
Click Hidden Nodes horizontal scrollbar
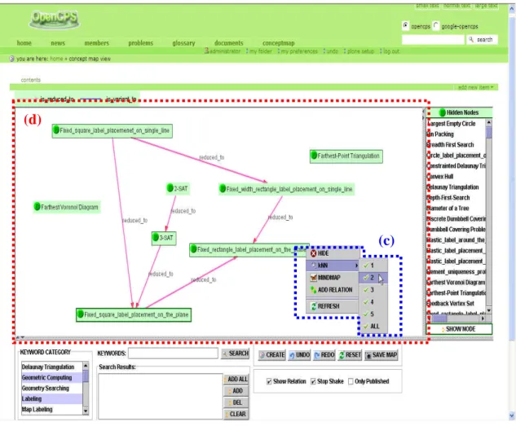click(x=456, y=318)
